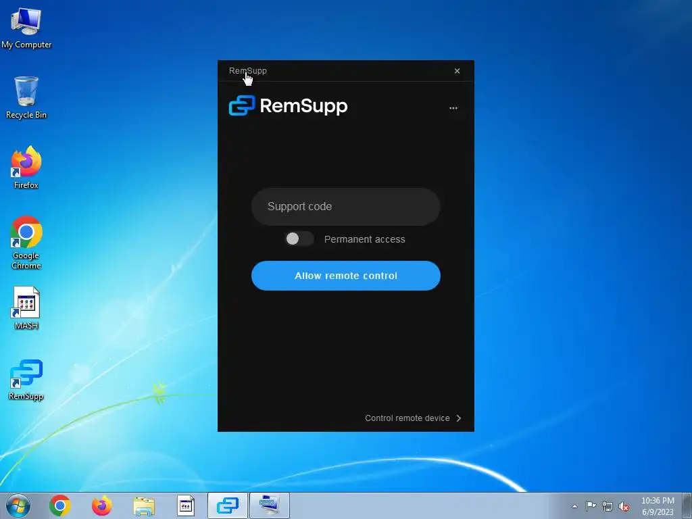Select the MASH desktop shortcut
The height and width of the screenshot is (519, 692).
point(26,308)
